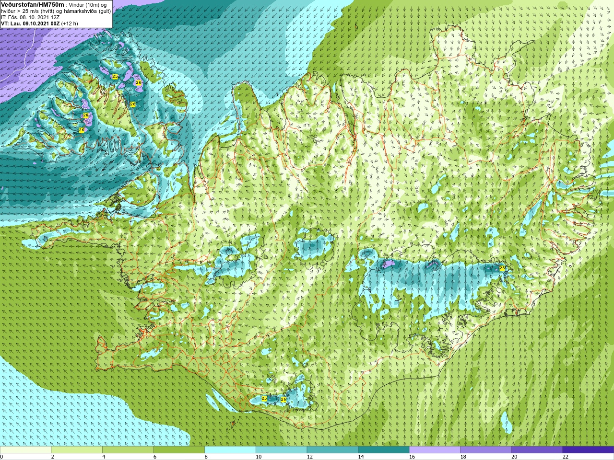Click the legend scale value 14
This screenshot has height=460, width=614.
(361, 457)
